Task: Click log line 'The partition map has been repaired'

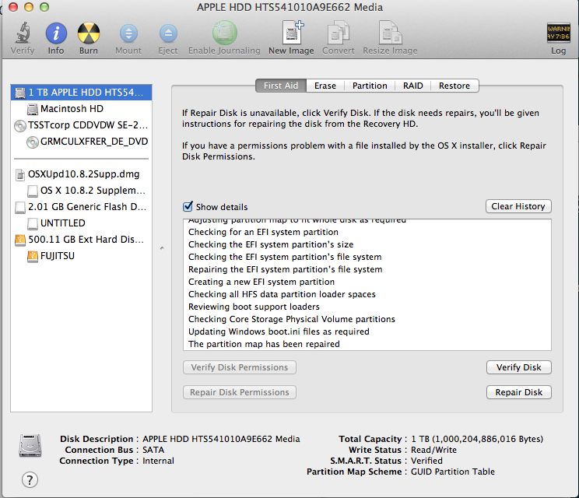Action: [x=264, y=344]
